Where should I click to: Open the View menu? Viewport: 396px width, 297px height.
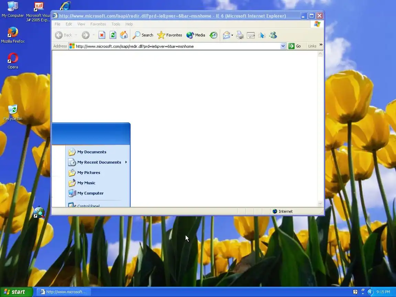click(81, 24)
